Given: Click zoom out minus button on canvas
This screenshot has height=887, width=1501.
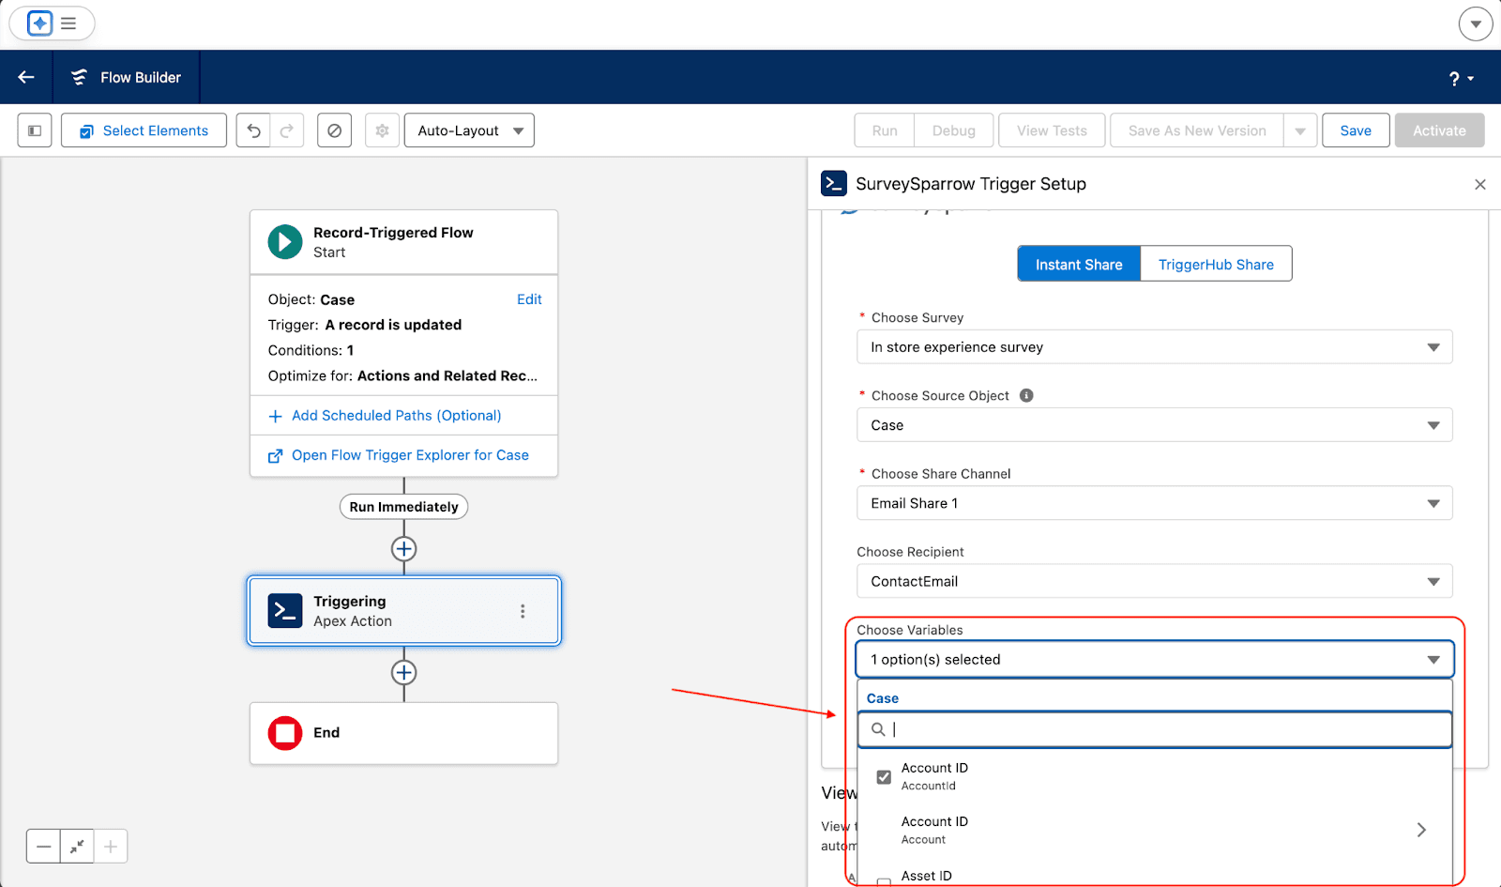Looking at the screenshot, I should [x=43, y=847].
